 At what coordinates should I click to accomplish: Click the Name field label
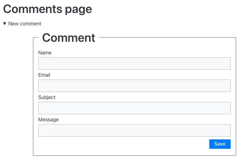point(45,53)
